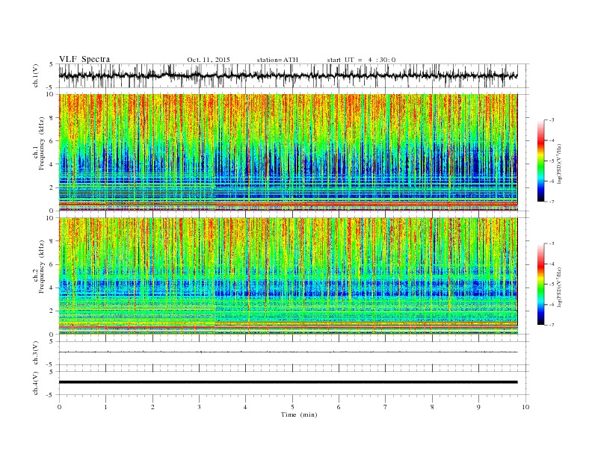Click time axis tick label '8'
This screenshot has width=592, height=457.
point(432,407)
